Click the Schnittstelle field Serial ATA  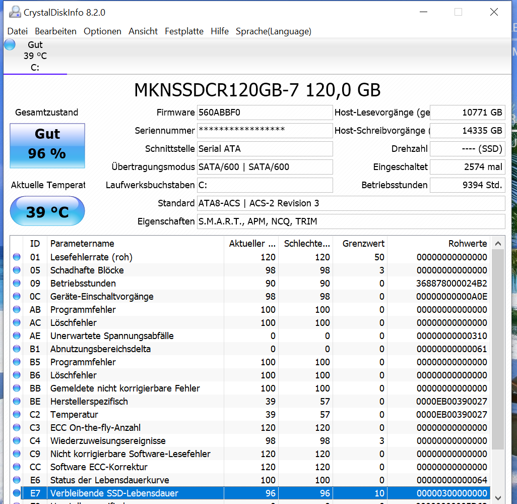265,149
